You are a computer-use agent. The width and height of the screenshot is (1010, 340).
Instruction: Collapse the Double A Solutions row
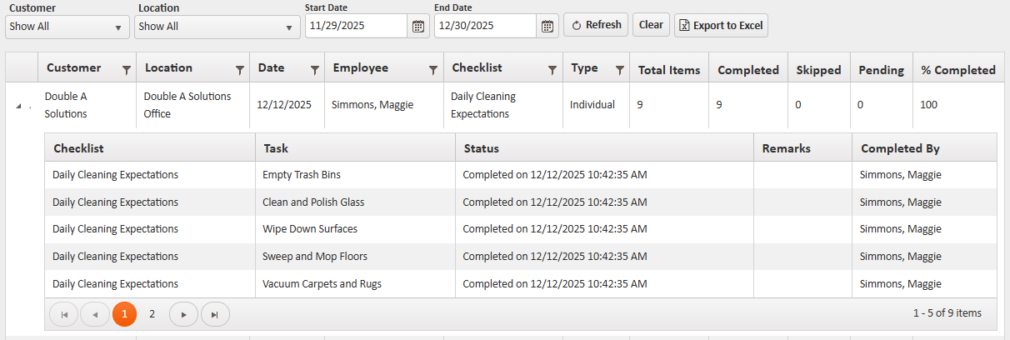coord(18,106)
